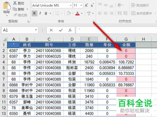Click the Name Box showing A1
The width and height of the screenshot is (157, 117).
[x=18, y=30]
